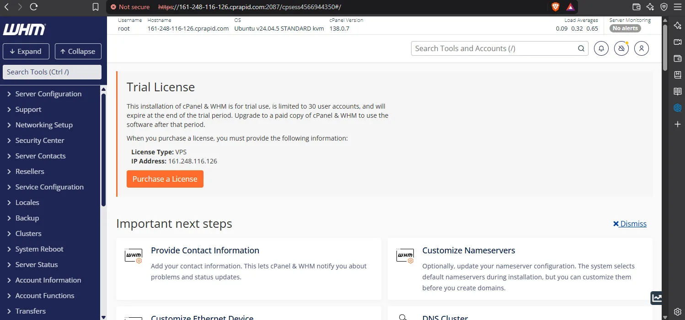Add a sidebar item with the plus icon
This screenshot has height=320, width=685.
(678, 124)
